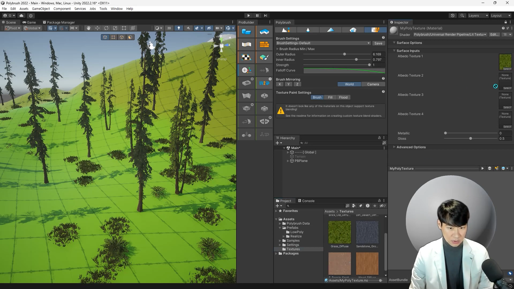Toggle scene lighting lightbulb icon

pyautogui.click(x=179, y=28)
